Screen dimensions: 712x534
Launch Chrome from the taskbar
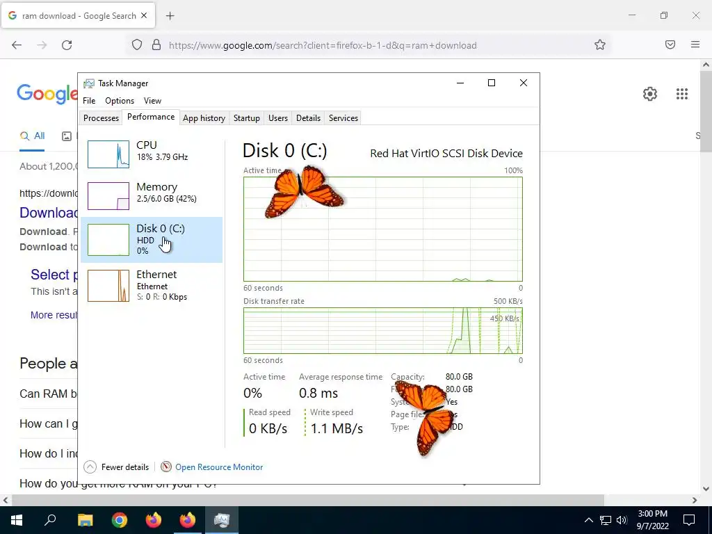120,520
